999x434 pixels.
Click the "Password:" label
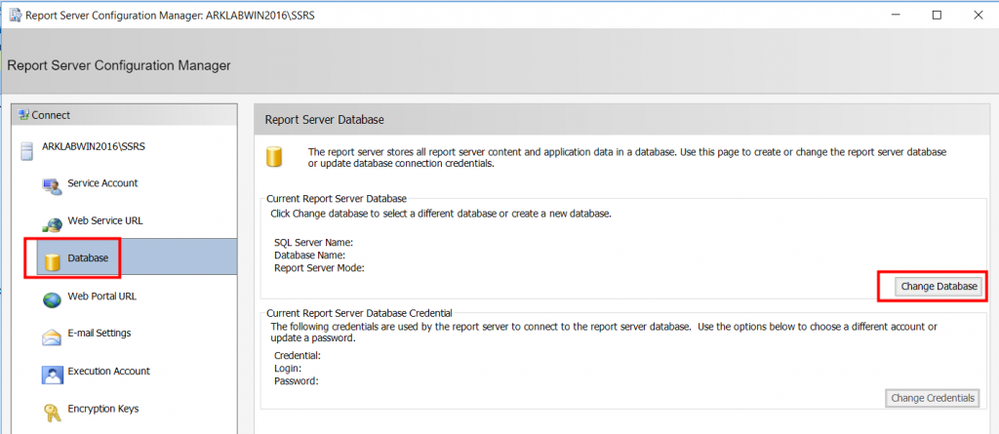pos(296,381)
